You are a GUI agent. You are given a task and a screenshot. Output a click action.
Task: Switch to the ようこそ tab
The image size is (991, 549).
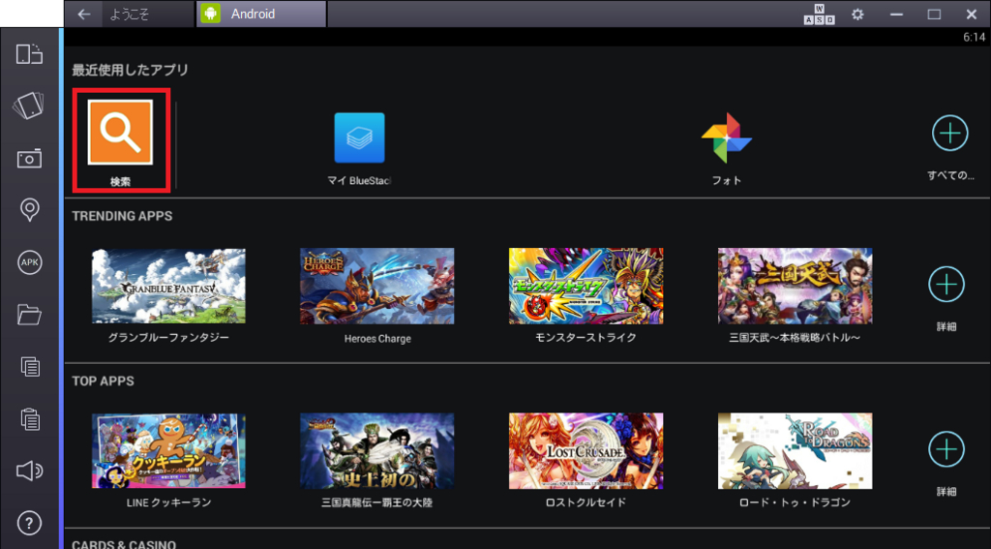click(x=147, y=14)
